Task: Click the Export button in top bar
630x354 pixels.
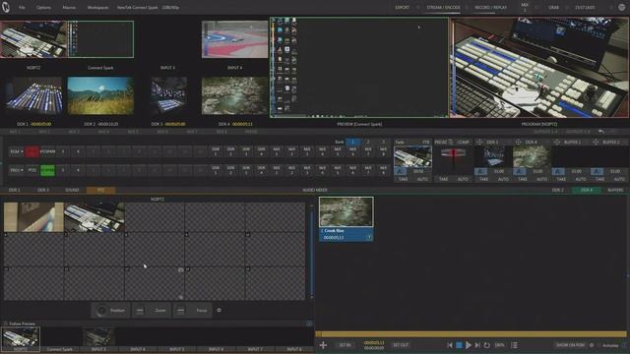Action: pyautogui.click(x=403, y=7)
